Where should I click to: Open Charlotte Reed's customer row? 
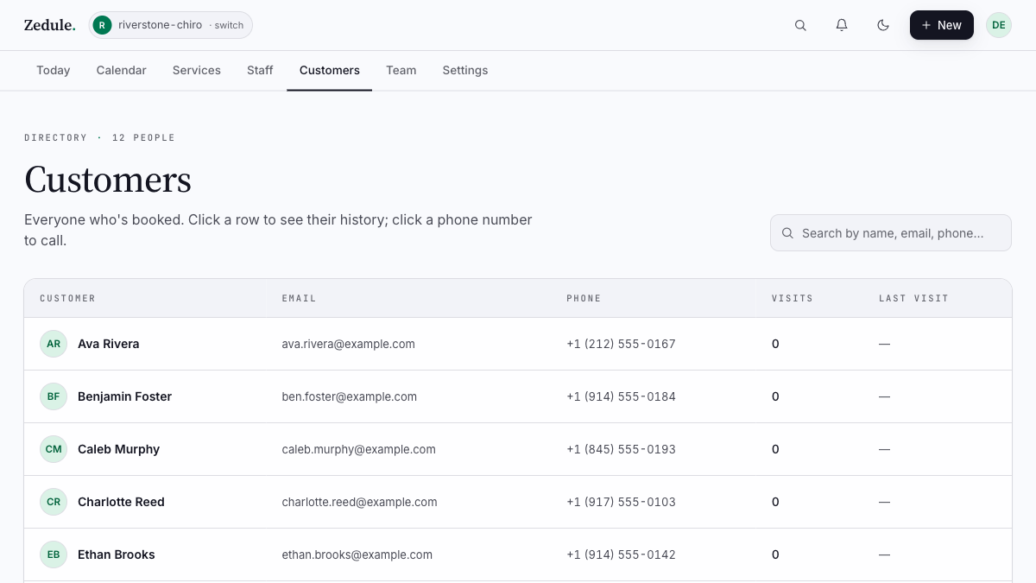point(518,502)
